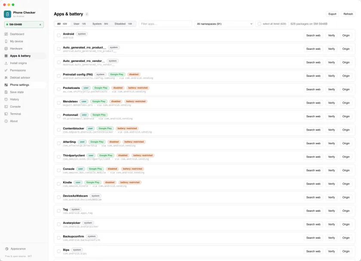
Task: Open Debloat advisor in sidebar
Action: tap(24, 78)
